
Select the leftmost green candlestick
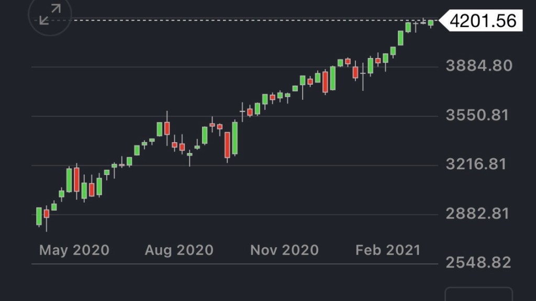[x=39, y=216]
